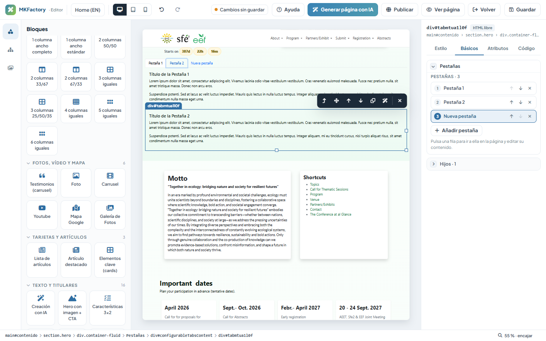Image resolution: width=546 pixels, height=341 pixels.
Task: Click the magic wand icon in floating toolbar
Action: (385, 101)
